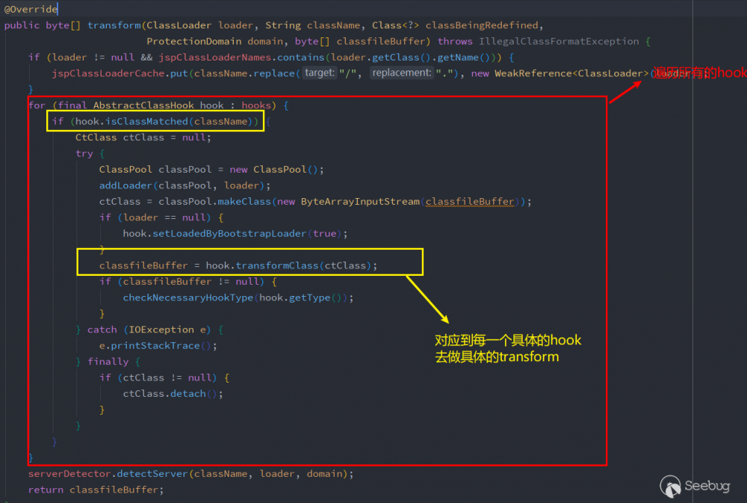Click the target: parameter hint
The width and height of the screenshot is (747, 503).
pos(320,73)
